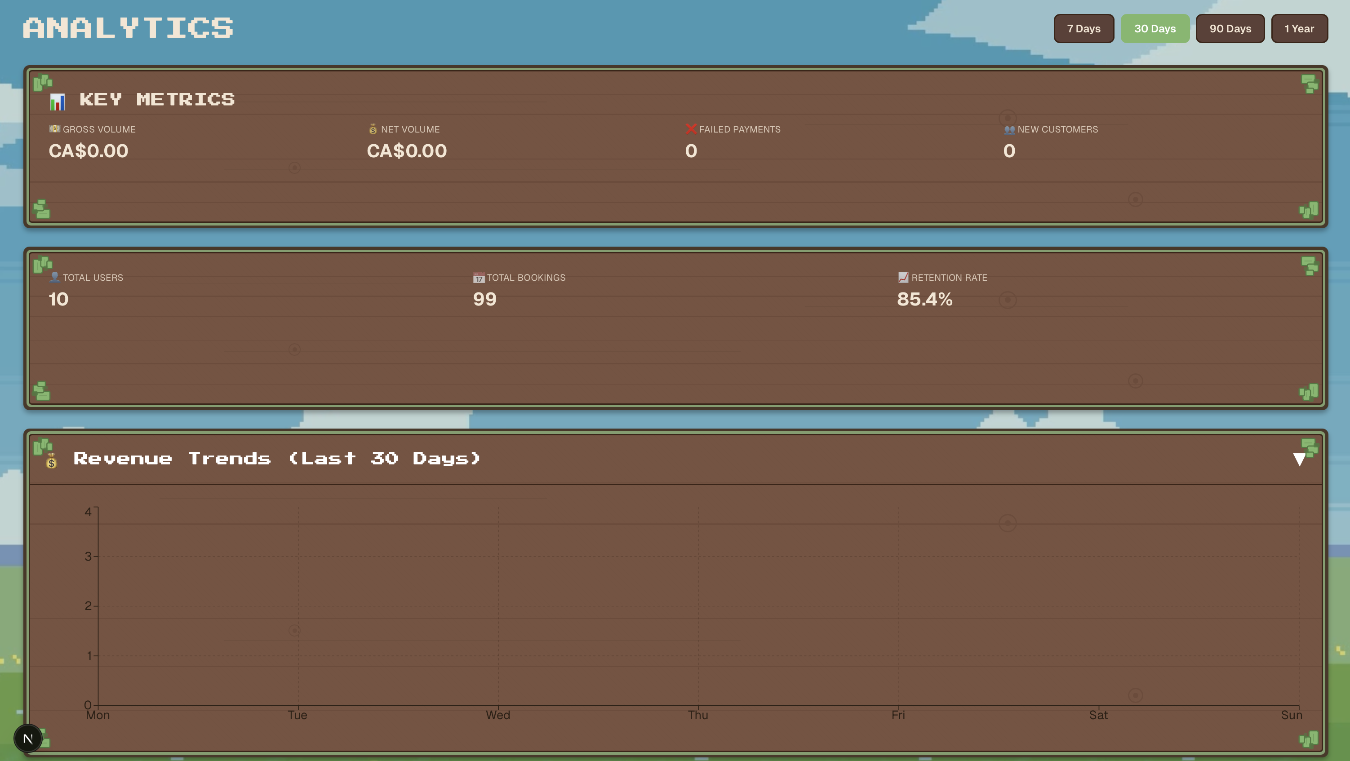
Task: Click the Fri label on chart axis
Action: (x=898, y=715)
